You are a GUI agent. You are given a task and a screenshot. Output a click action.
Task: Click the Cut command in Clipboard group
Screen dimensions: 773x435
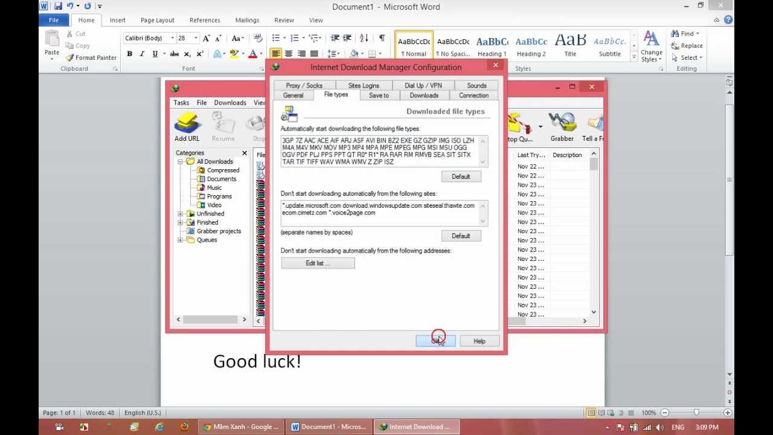coord(75,34)
